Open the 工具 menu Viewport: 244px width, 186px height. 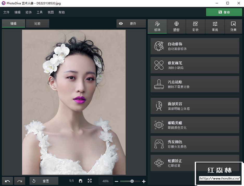[40, 12]
